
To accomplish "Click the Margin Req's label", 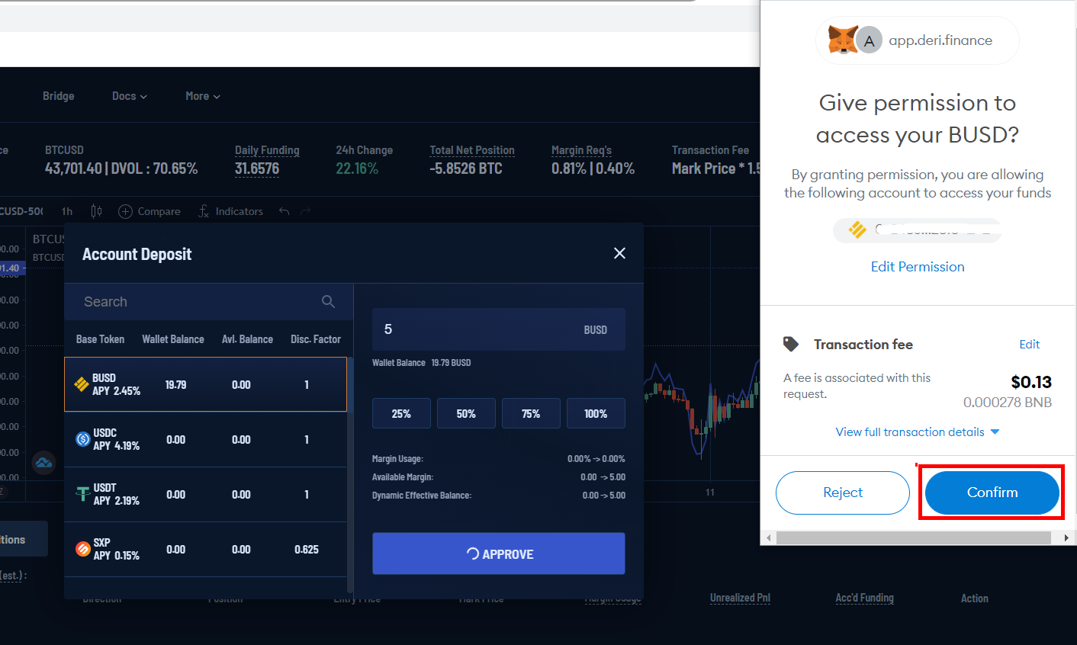I will click(x=581, y=150).
